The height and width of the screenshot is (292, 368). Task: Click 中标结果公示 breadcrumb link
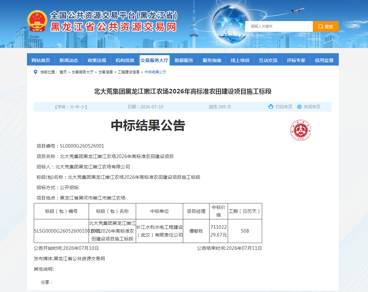(x=155, y=72)
